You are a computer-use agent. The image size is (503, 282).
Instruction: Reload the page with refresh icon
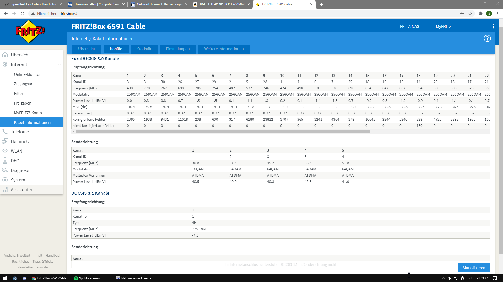coord(23,14)
